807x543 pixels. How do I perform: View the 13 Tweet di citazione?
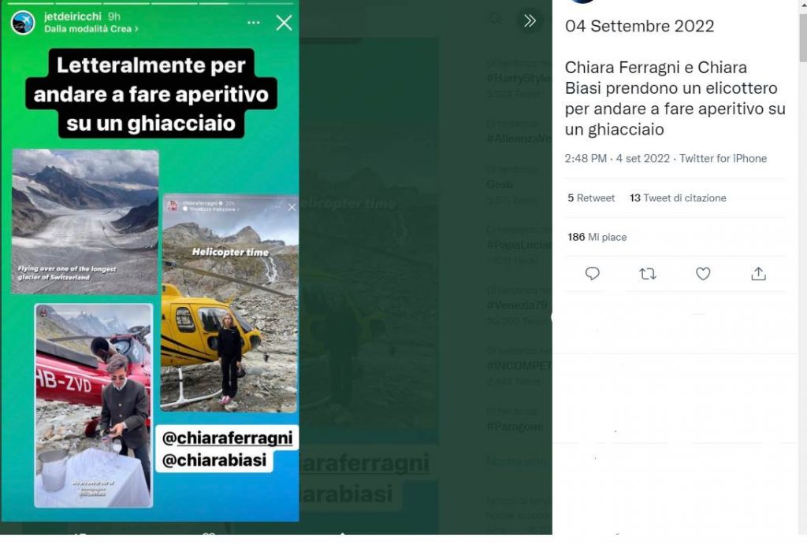tap(678, 198)
